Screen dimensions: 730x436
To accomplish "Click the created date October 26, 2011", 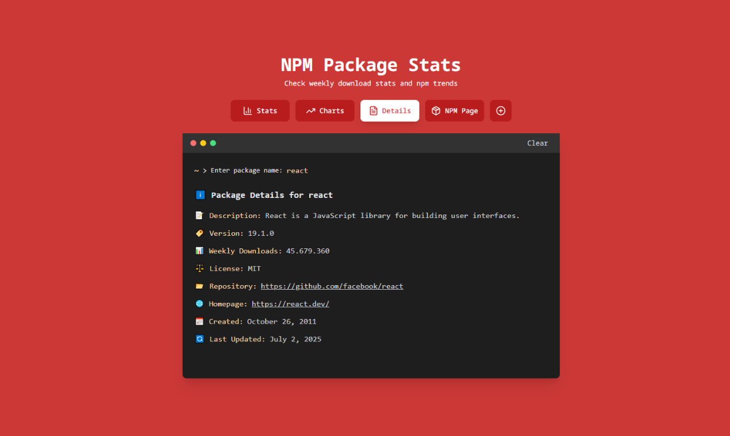I will [282, 321].
